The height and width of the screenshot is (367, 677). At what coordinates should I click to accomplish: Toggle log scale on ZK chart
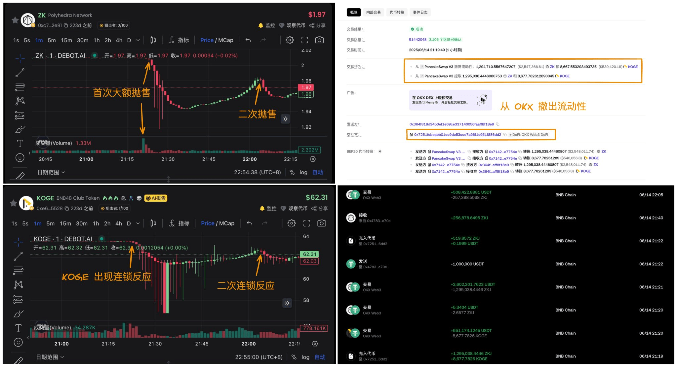[x=303, y=172]
